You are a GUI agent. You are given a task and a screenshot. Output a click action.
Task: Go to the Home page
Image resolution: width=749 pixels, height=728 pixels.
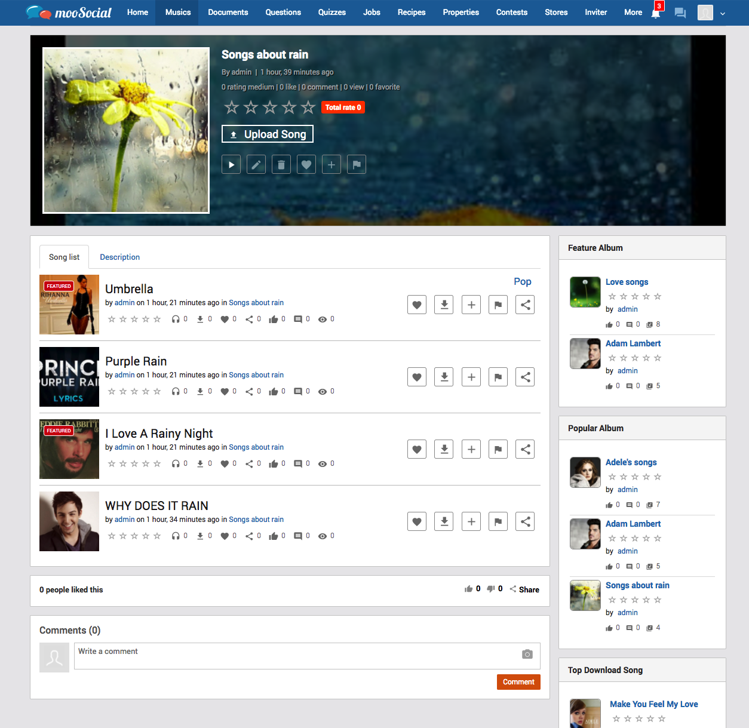[x=137, y=13]
